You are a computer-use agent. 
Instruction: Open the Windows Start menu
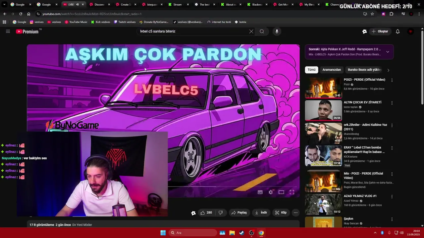click(x=163, y=233)
